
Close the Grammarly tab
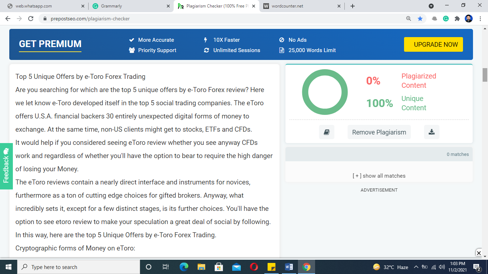(168, 6)
